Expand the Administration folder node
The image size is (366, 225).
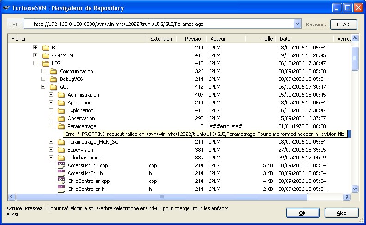[51, 95]
